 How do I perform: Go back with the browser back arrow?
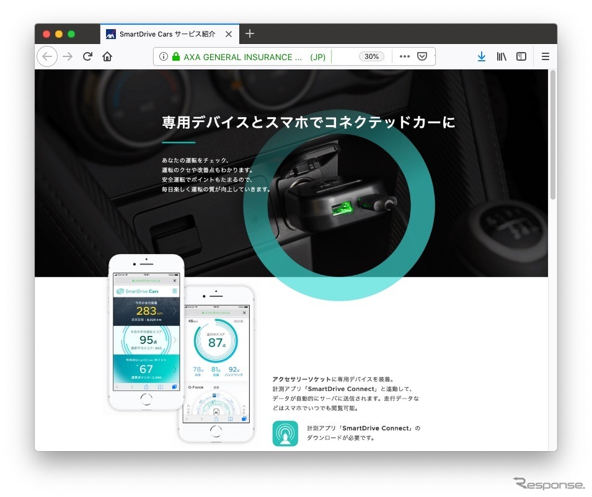pyautogui.click(x=47, y=56)
